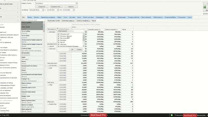
Task: Select the Доставка category tab
Action: point(72,17)
